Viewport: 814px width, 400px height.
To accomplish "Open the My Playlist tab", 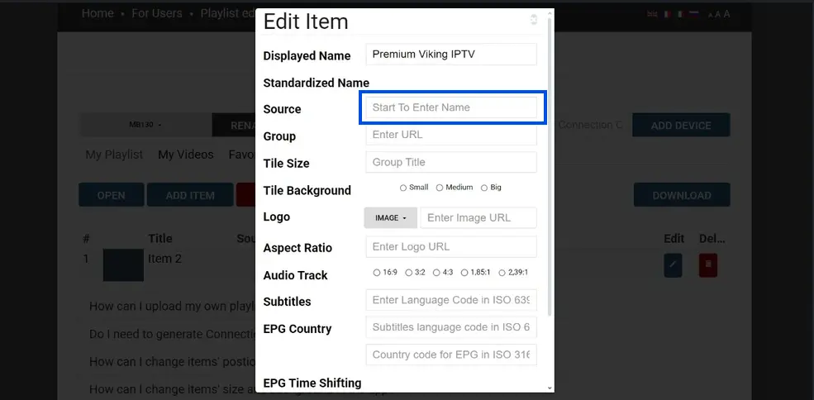I will [x=114, y=155].
